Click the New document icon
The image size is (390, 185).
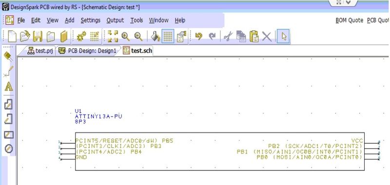[12, 37]
